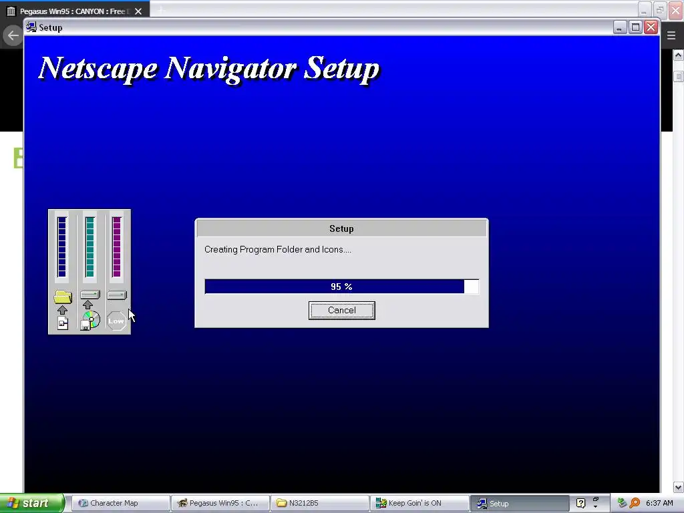Click the help question mark tray icon
This screenshot has height=513, width=684.
click(x=580, y=503)
